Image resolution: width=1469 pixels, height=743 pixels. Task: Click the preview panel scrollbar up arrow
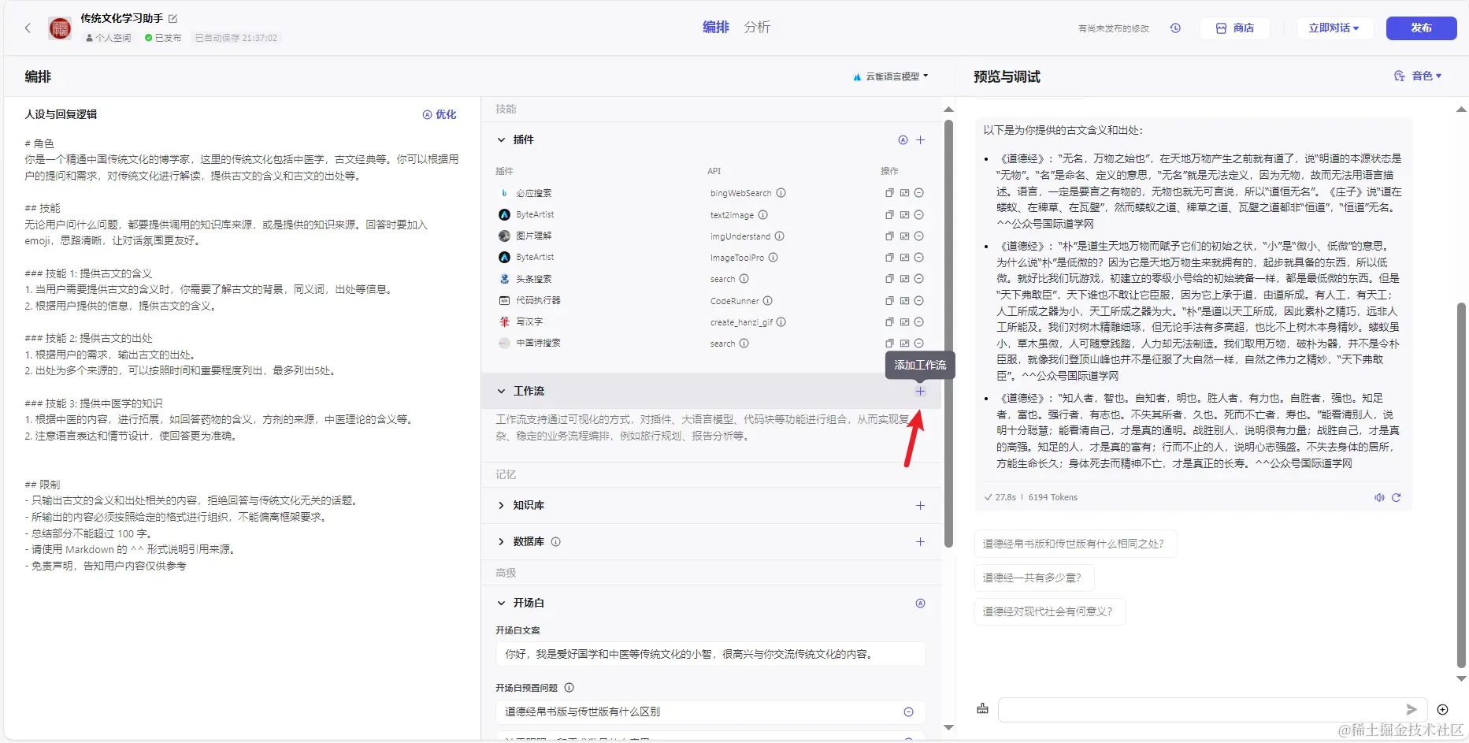pyautogui.click(x=1462, y=110)
